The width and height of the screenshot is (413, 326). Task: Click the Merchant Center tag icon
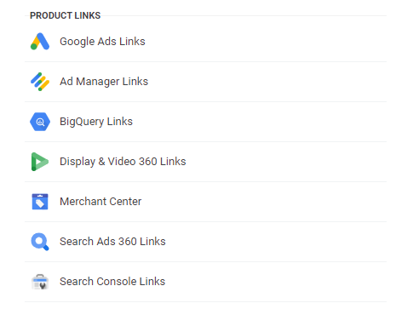pos(40,202)
